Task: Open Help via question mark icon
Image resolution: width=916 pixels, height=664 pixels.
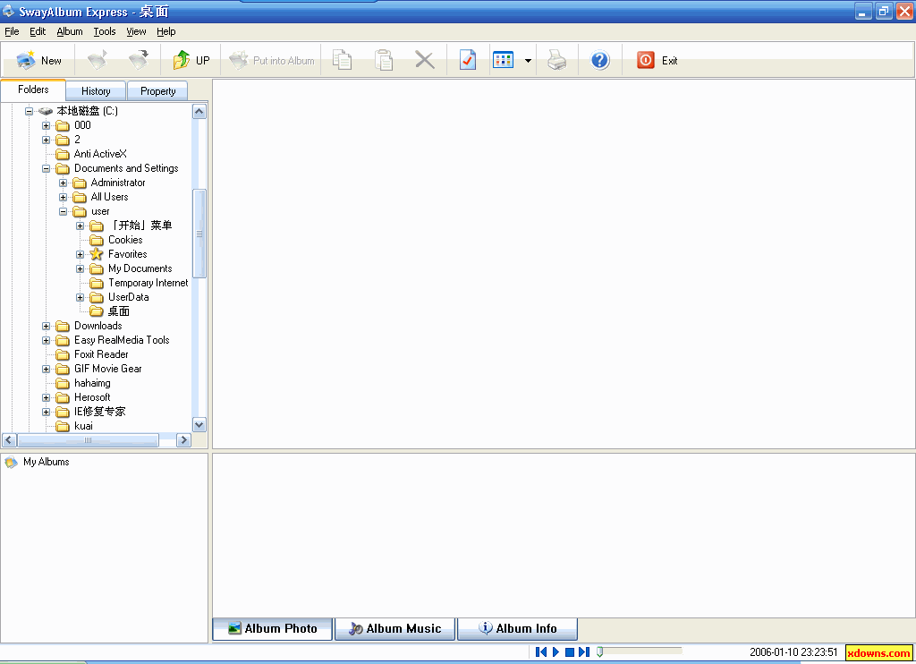Action: (600, 60)
